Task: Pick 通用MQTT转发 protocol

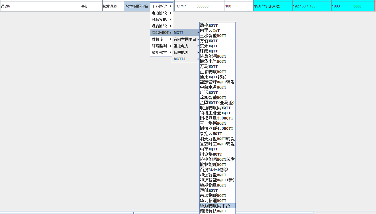Action: tap(213, 77)
